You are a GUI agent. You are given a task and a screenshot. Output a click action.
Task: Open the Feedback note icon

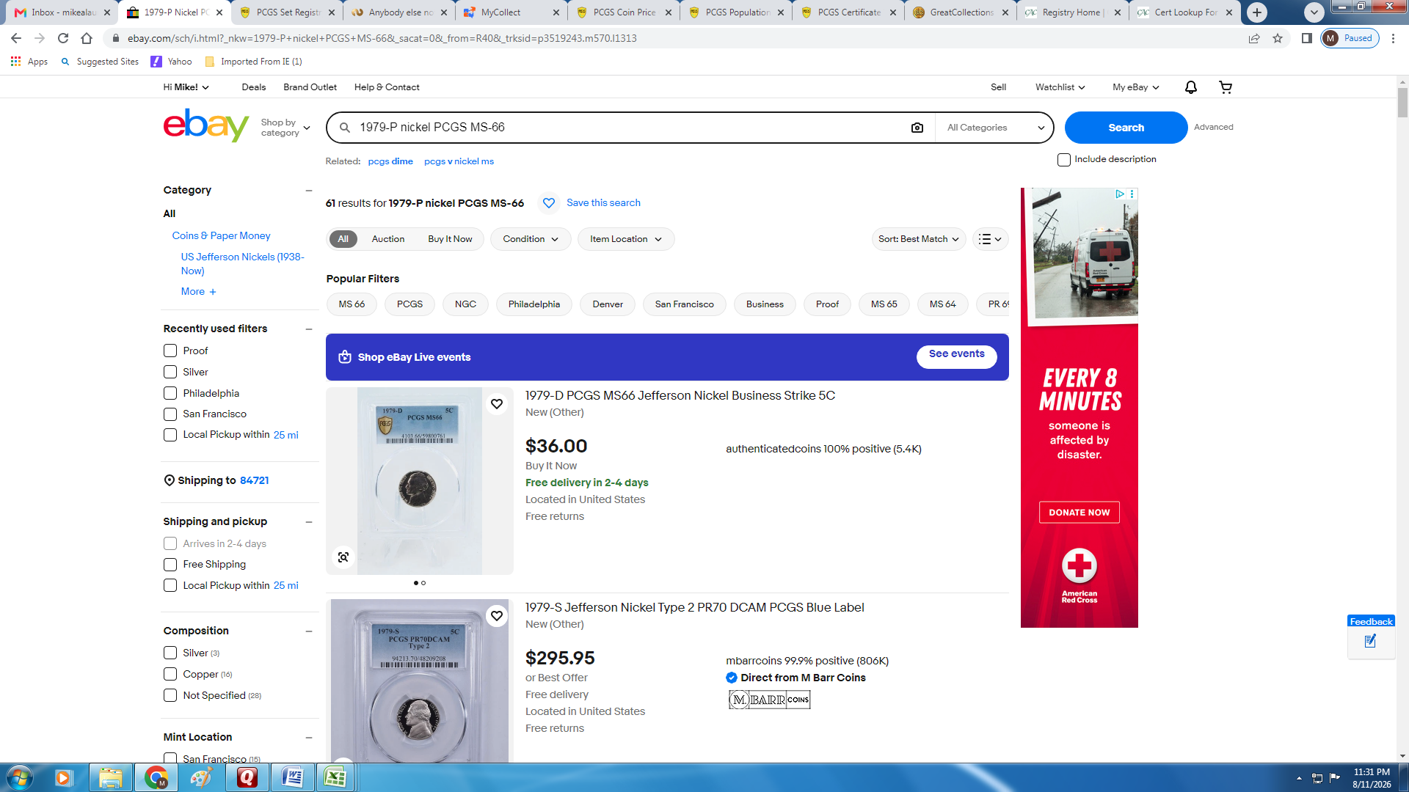(1370, 642)
